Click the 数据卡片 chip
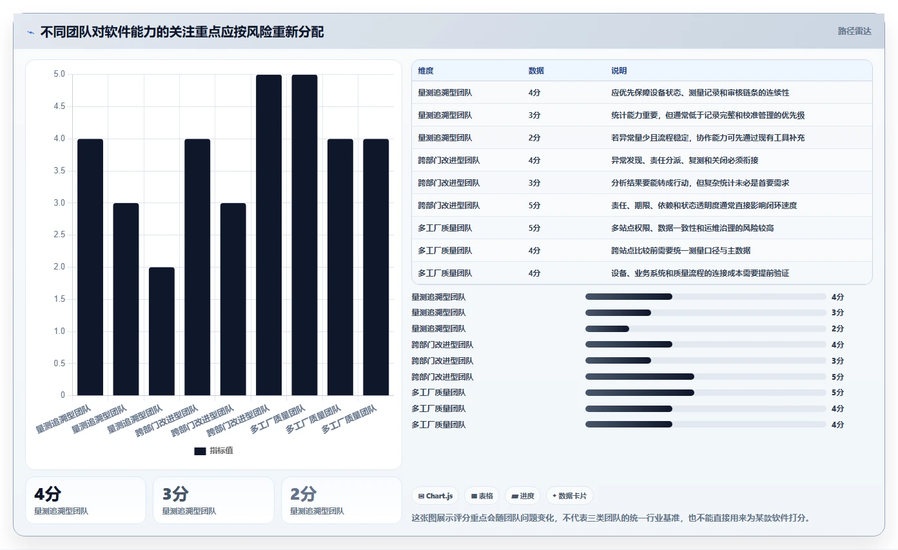The width and height of the screenshot is (898, 550). pyautogui.click(x=570, y=496)
